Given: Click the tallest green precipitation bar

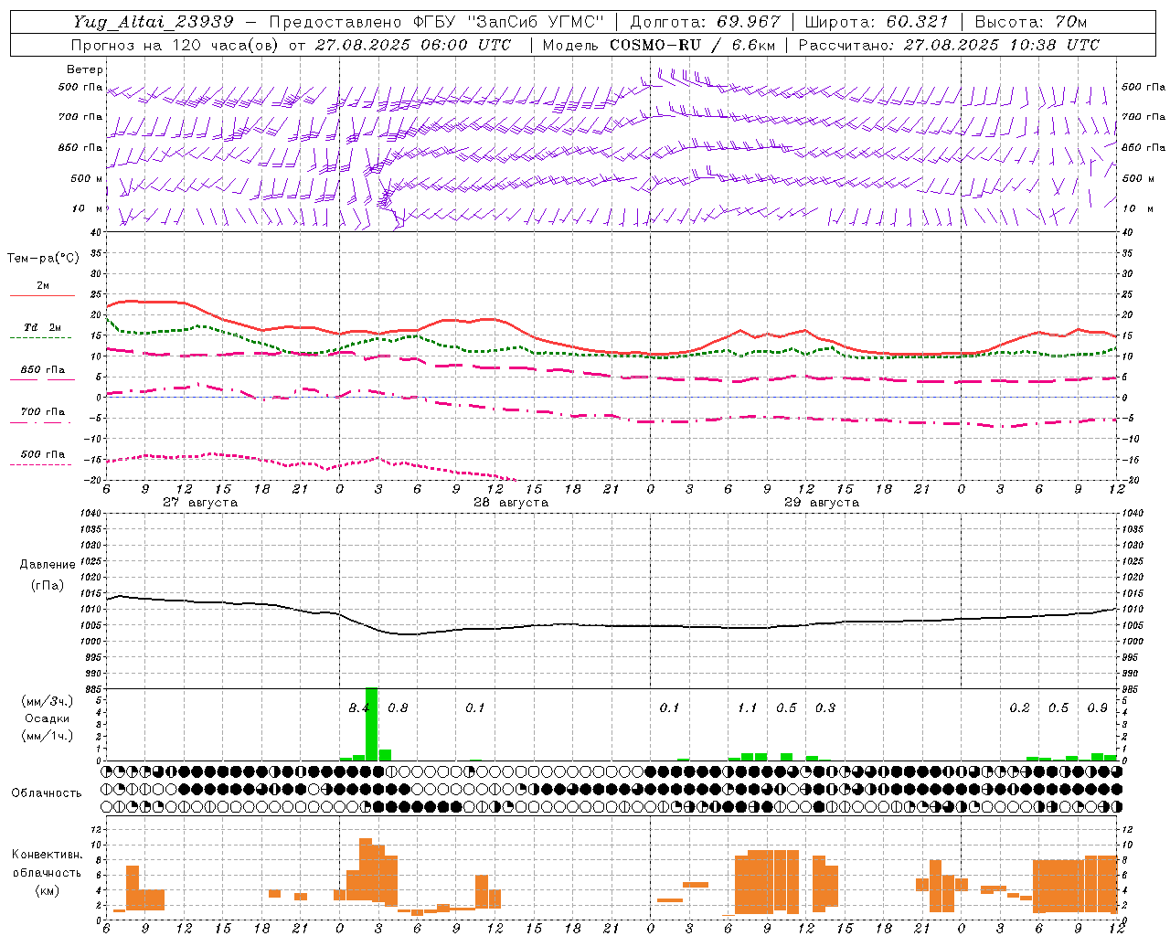Looking at the screenshot, I should 371,724.
